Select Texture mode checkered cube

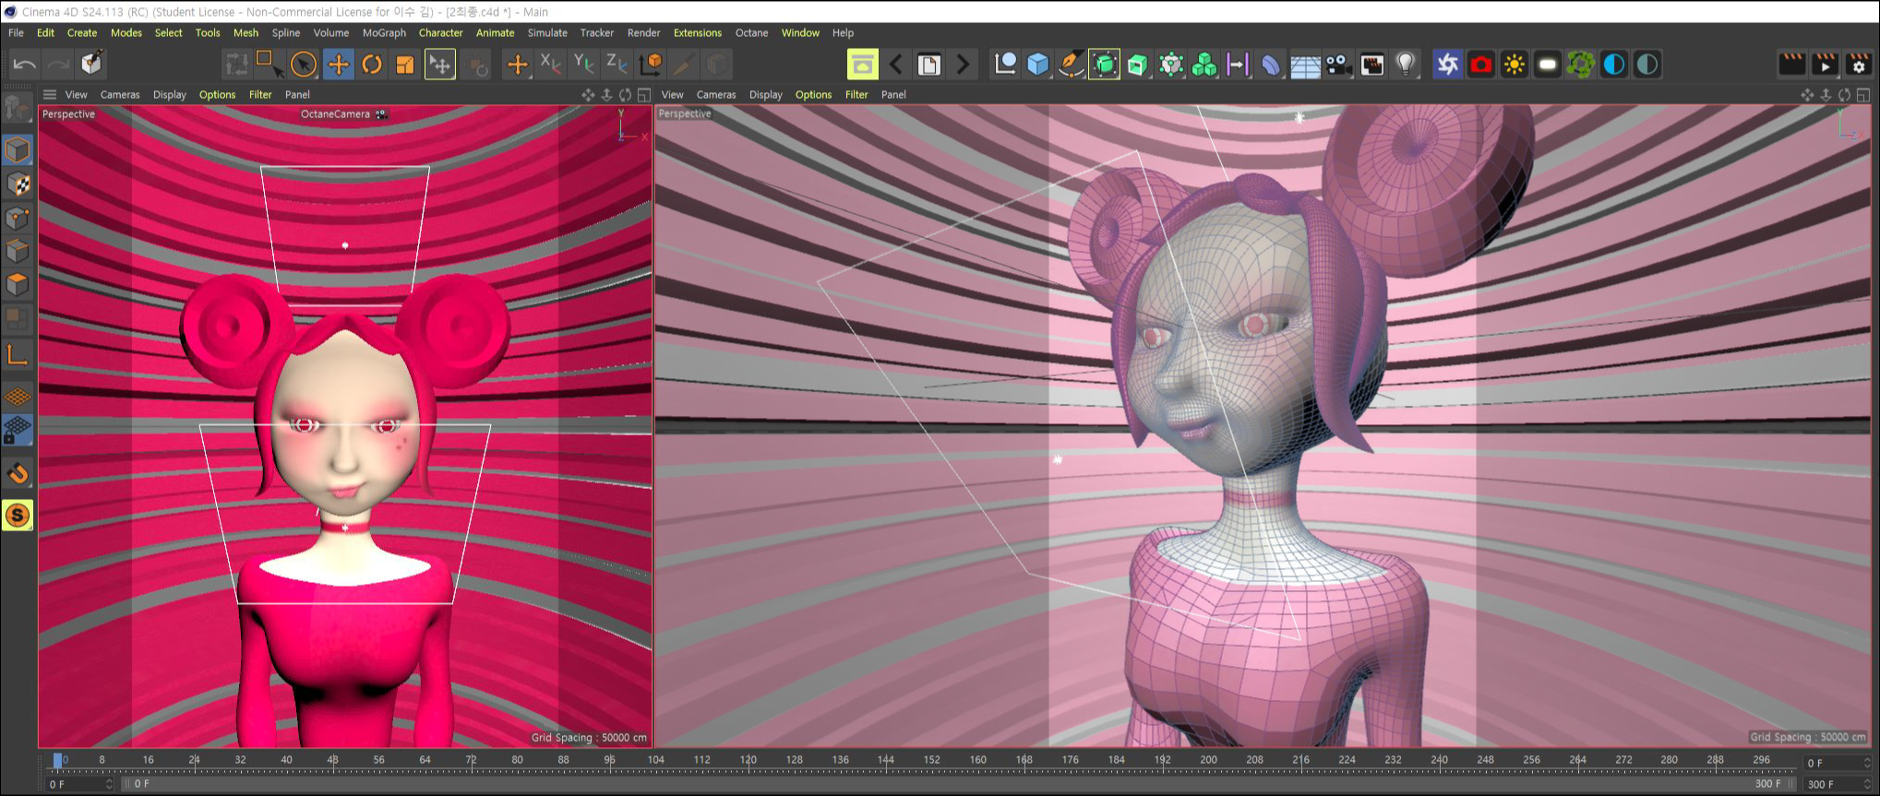point(18,184)
